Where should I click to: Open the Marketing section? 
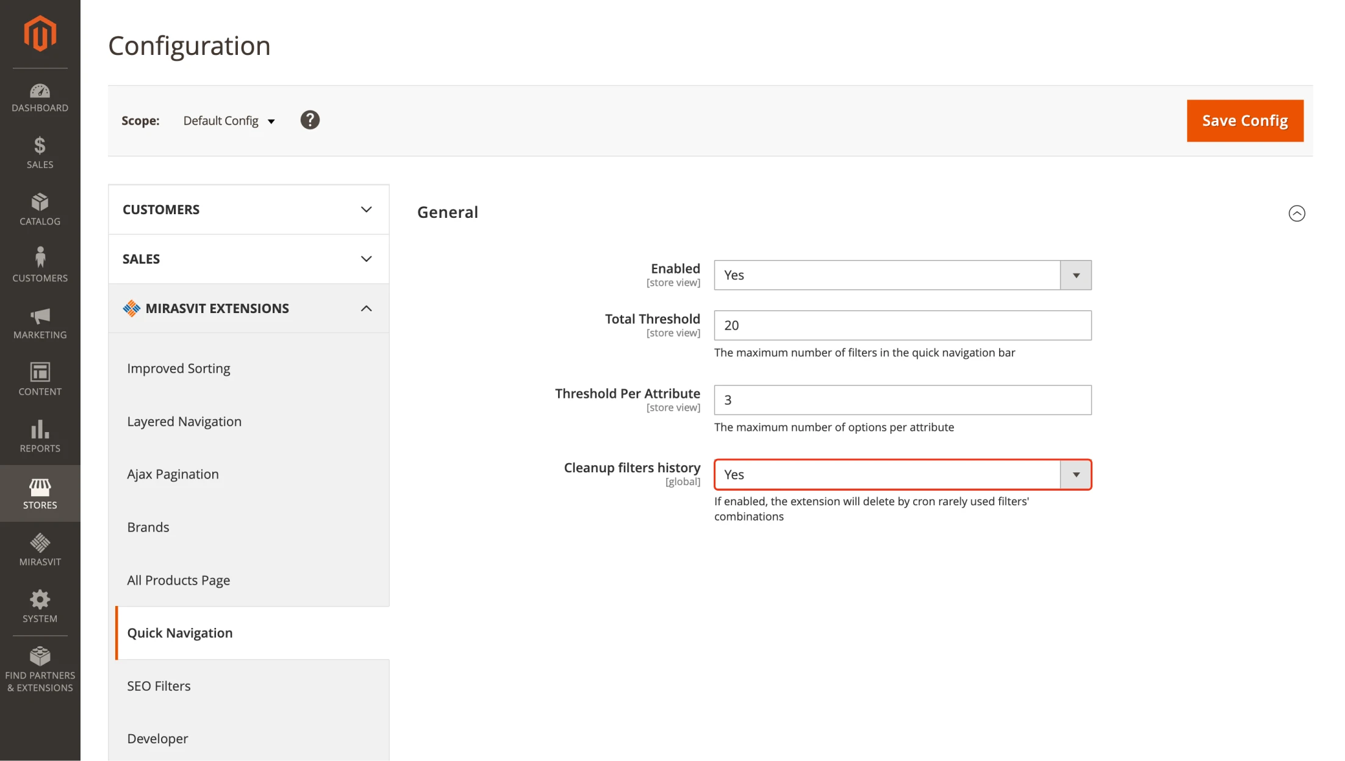pyautogui.click(x=39, y=322)
